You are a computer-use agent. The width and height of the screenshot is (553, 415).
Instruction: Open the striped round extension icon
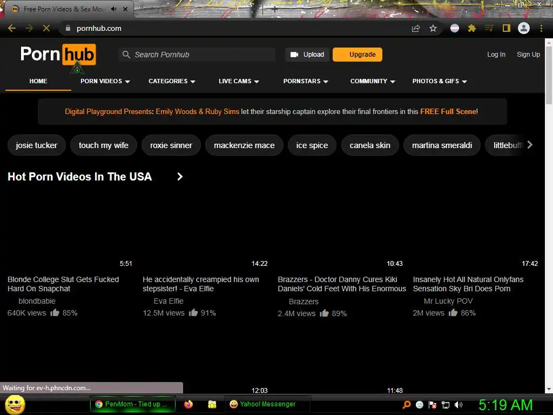455,28
